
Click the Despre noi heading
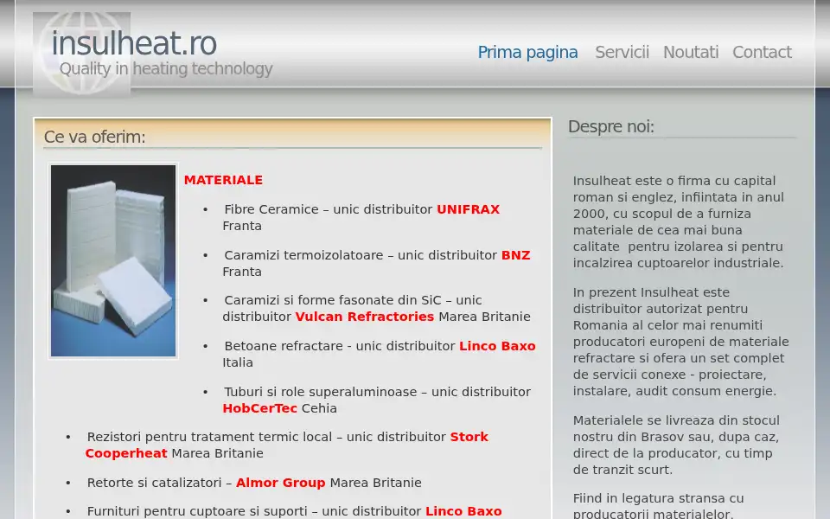tap(611, 126)
